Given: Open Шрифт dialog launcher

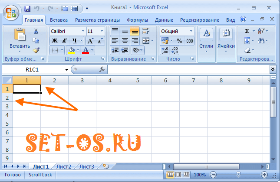Looking at the screenshot, I should [103, 58].
